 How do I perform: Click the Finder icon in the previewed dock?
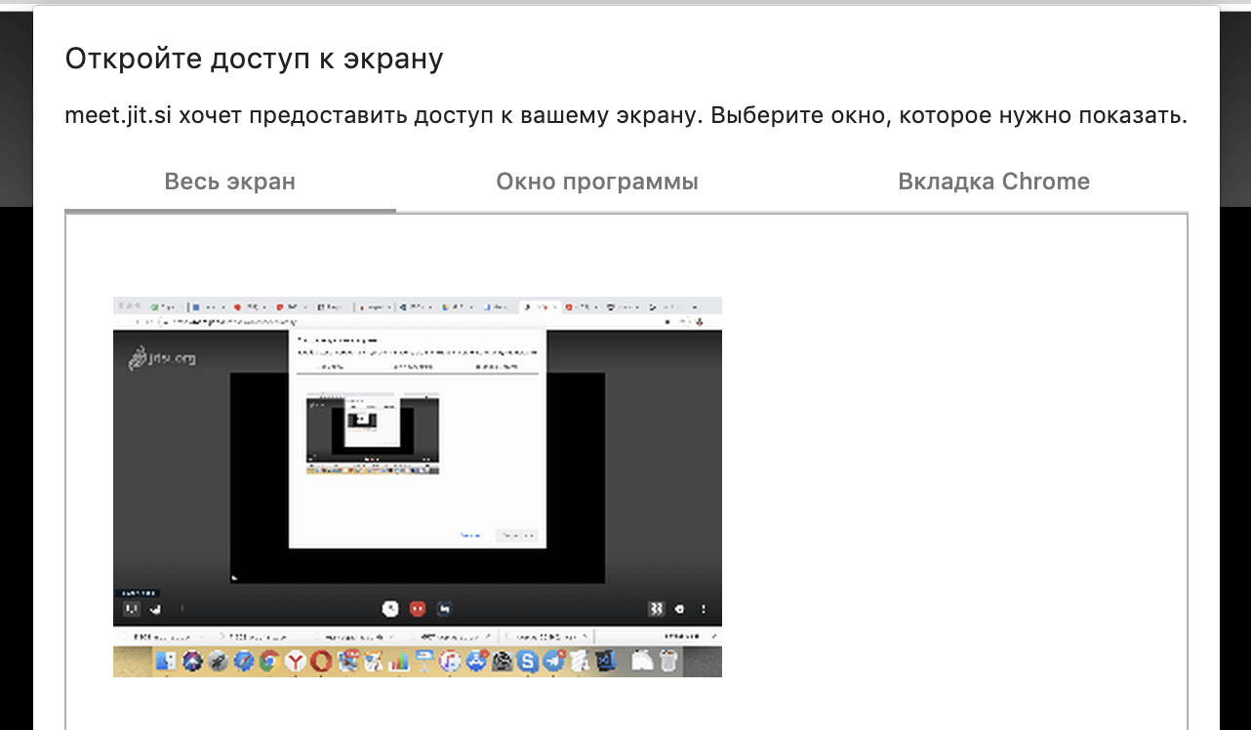[165, 662]
